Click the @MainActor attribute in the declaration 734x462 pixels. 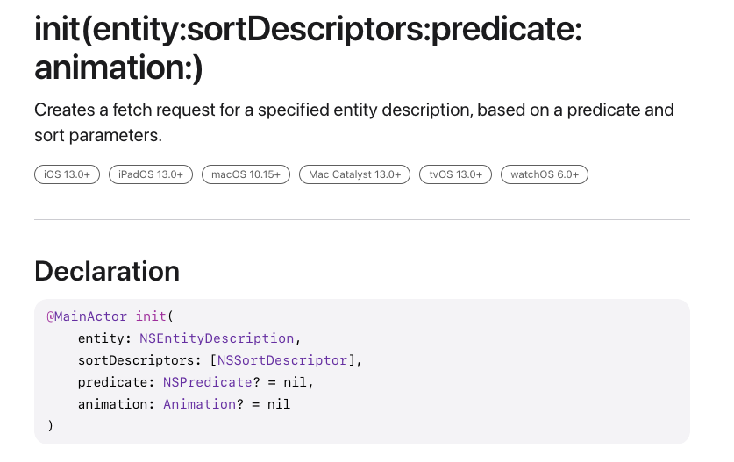[x=87, y=316]
